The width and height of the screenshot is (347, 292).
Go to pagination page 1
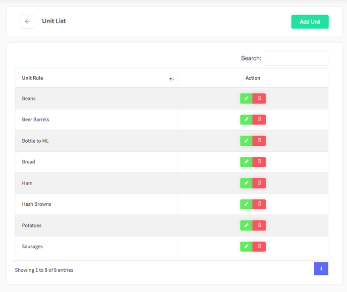click(x=321, y=269)
